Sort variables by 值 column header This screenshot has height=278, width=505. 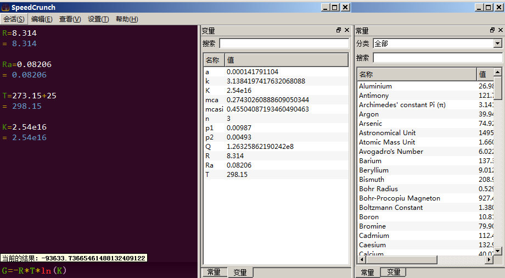point(287,60)
